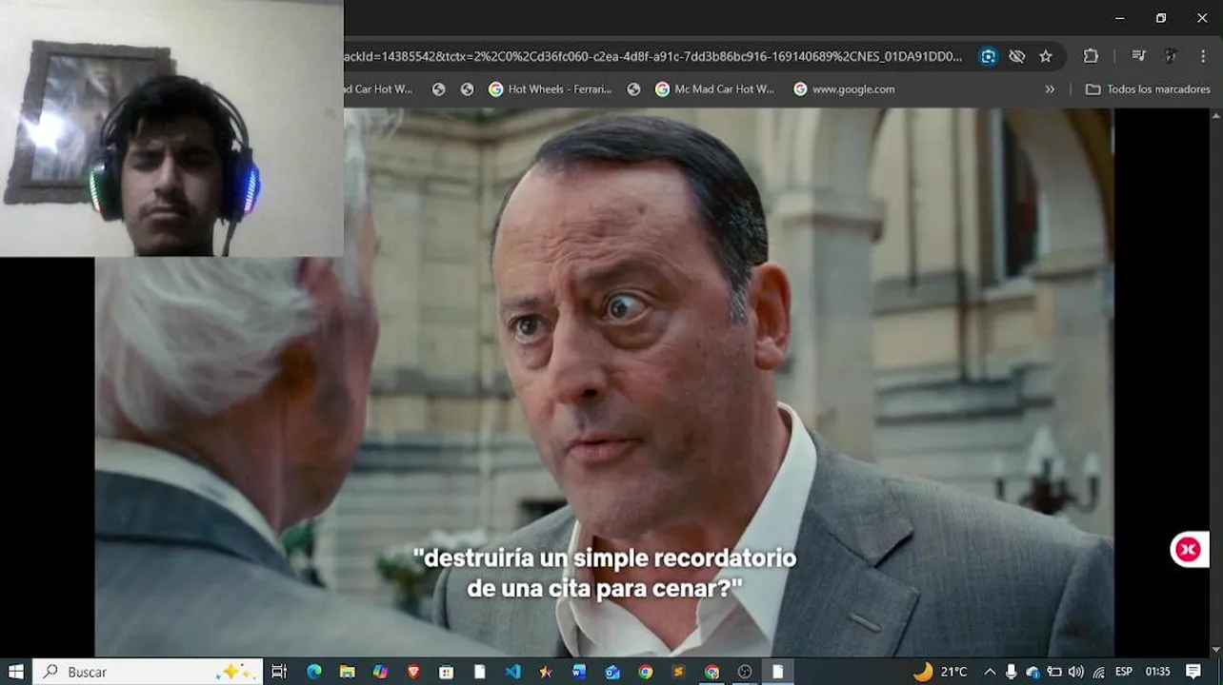1223x685 pixels.
Task: Open the clock showing 01:35
Action: tap(1158, 672)
